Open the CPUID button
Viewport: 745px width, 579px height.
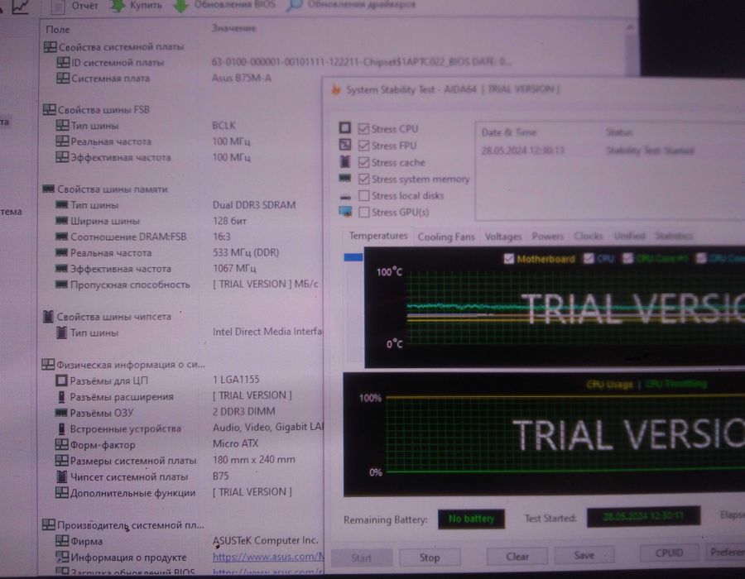point(669,553)
